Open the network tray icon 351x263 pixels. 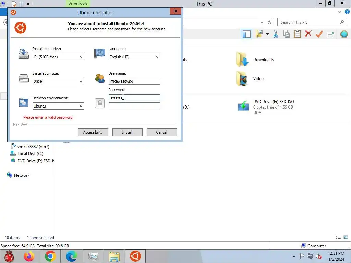[311, 256]
